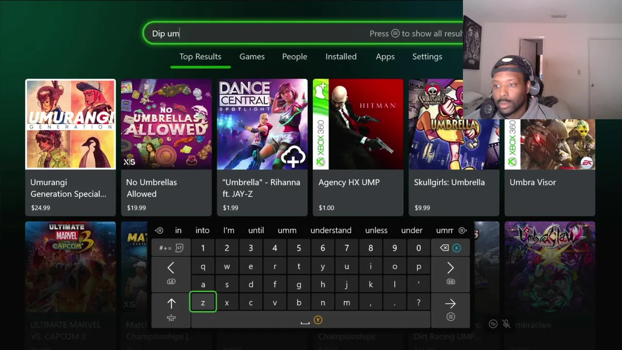The image size is (622, 350).
Task: Move cursor right with the right chevron key
Action: [450, 274]
